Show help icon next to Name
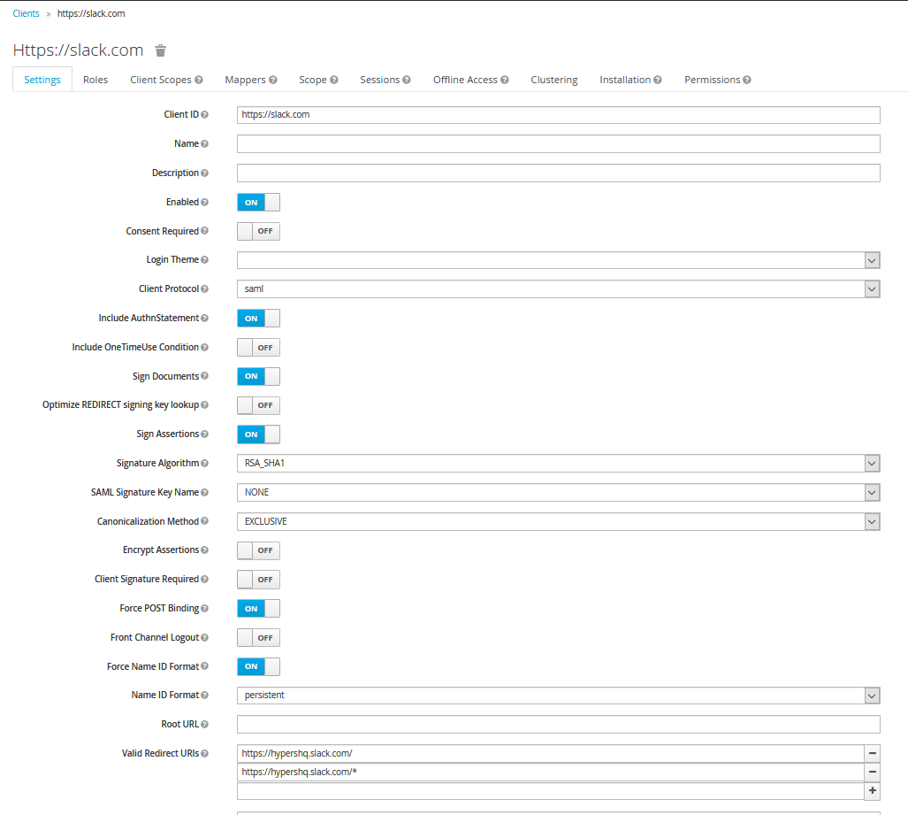The width and height of the screenshot is (908, 815). coord(204,143)
